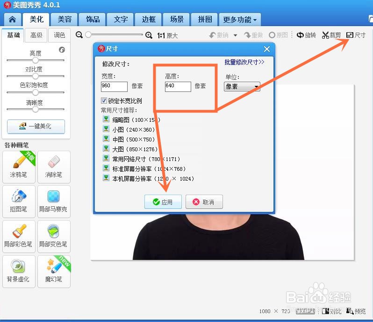373x322 pixels.
Task: Switch to the 饰品 tab
Action: click(x=93, y=20)
